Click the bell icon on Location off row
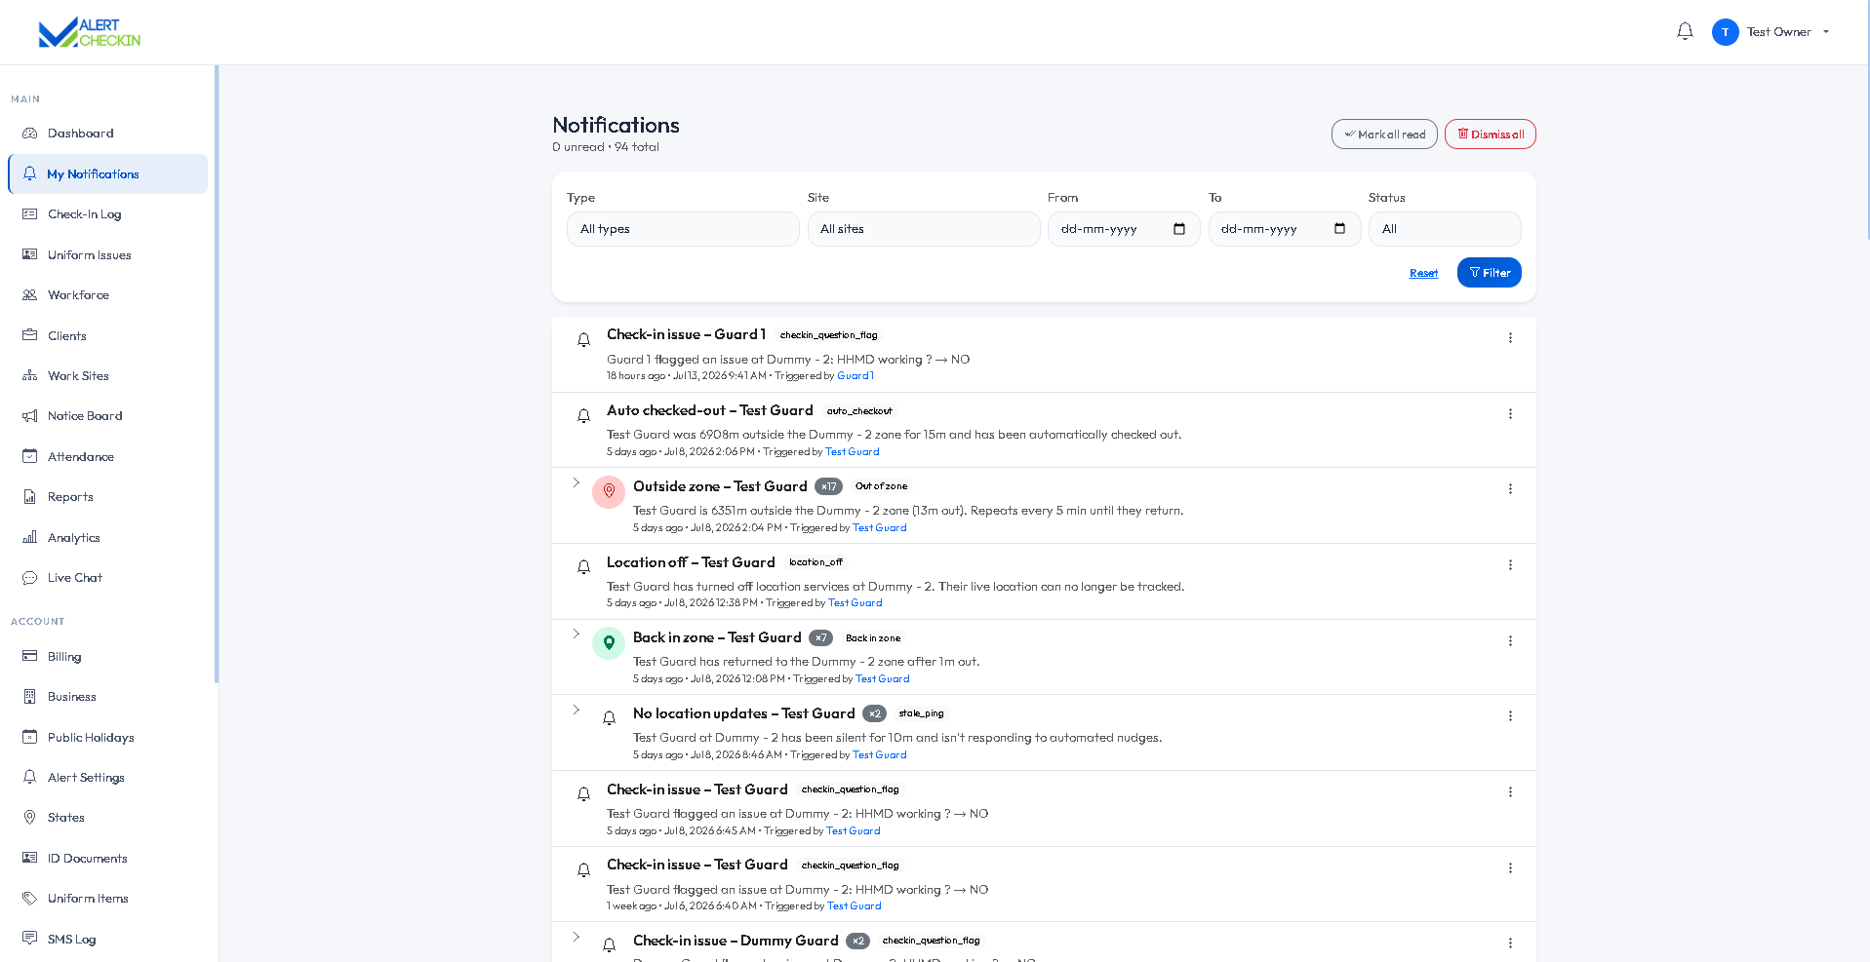The height and width of the screenshot is (962, 1870). (x=583, y=567)
